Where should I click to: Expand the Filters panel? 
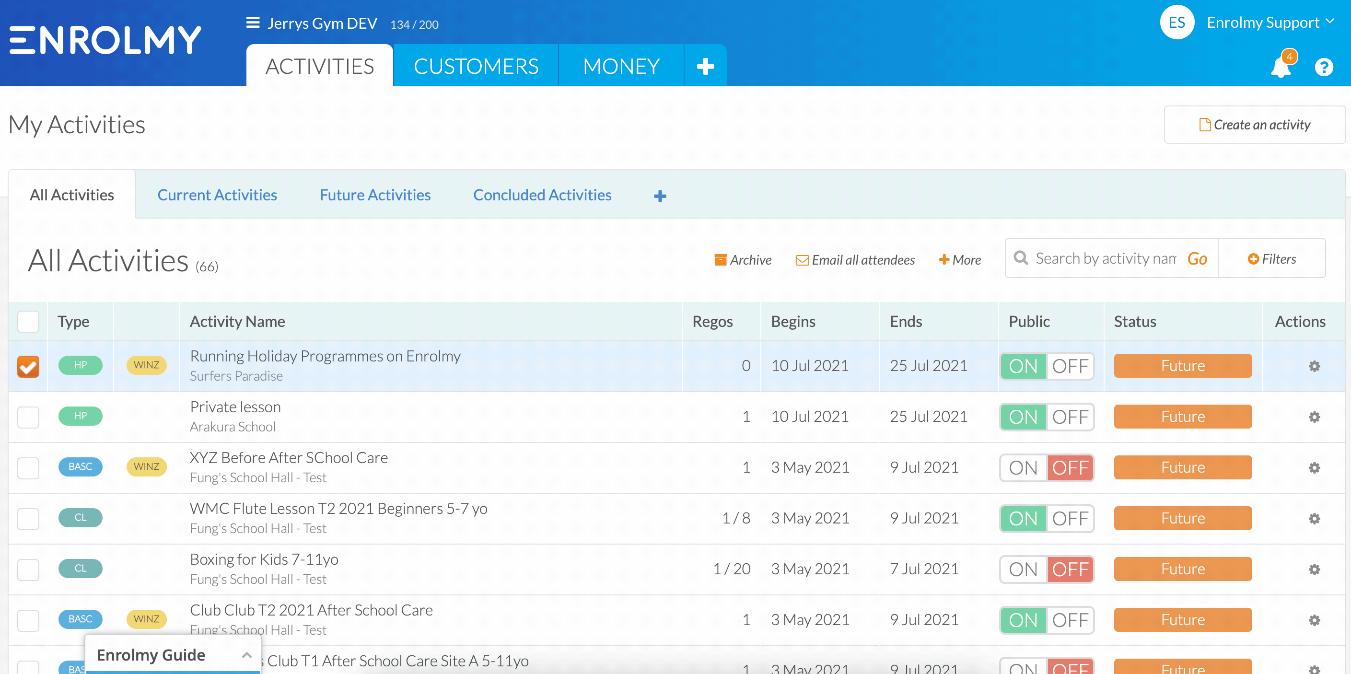click(x=1271, y=258)
